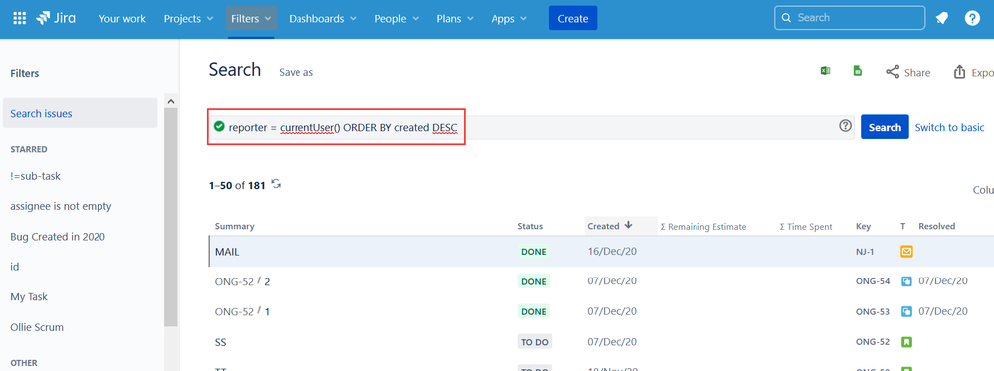Open the Plans dropdown menu
Screen dimensions: 994x371
click(455, 19)
